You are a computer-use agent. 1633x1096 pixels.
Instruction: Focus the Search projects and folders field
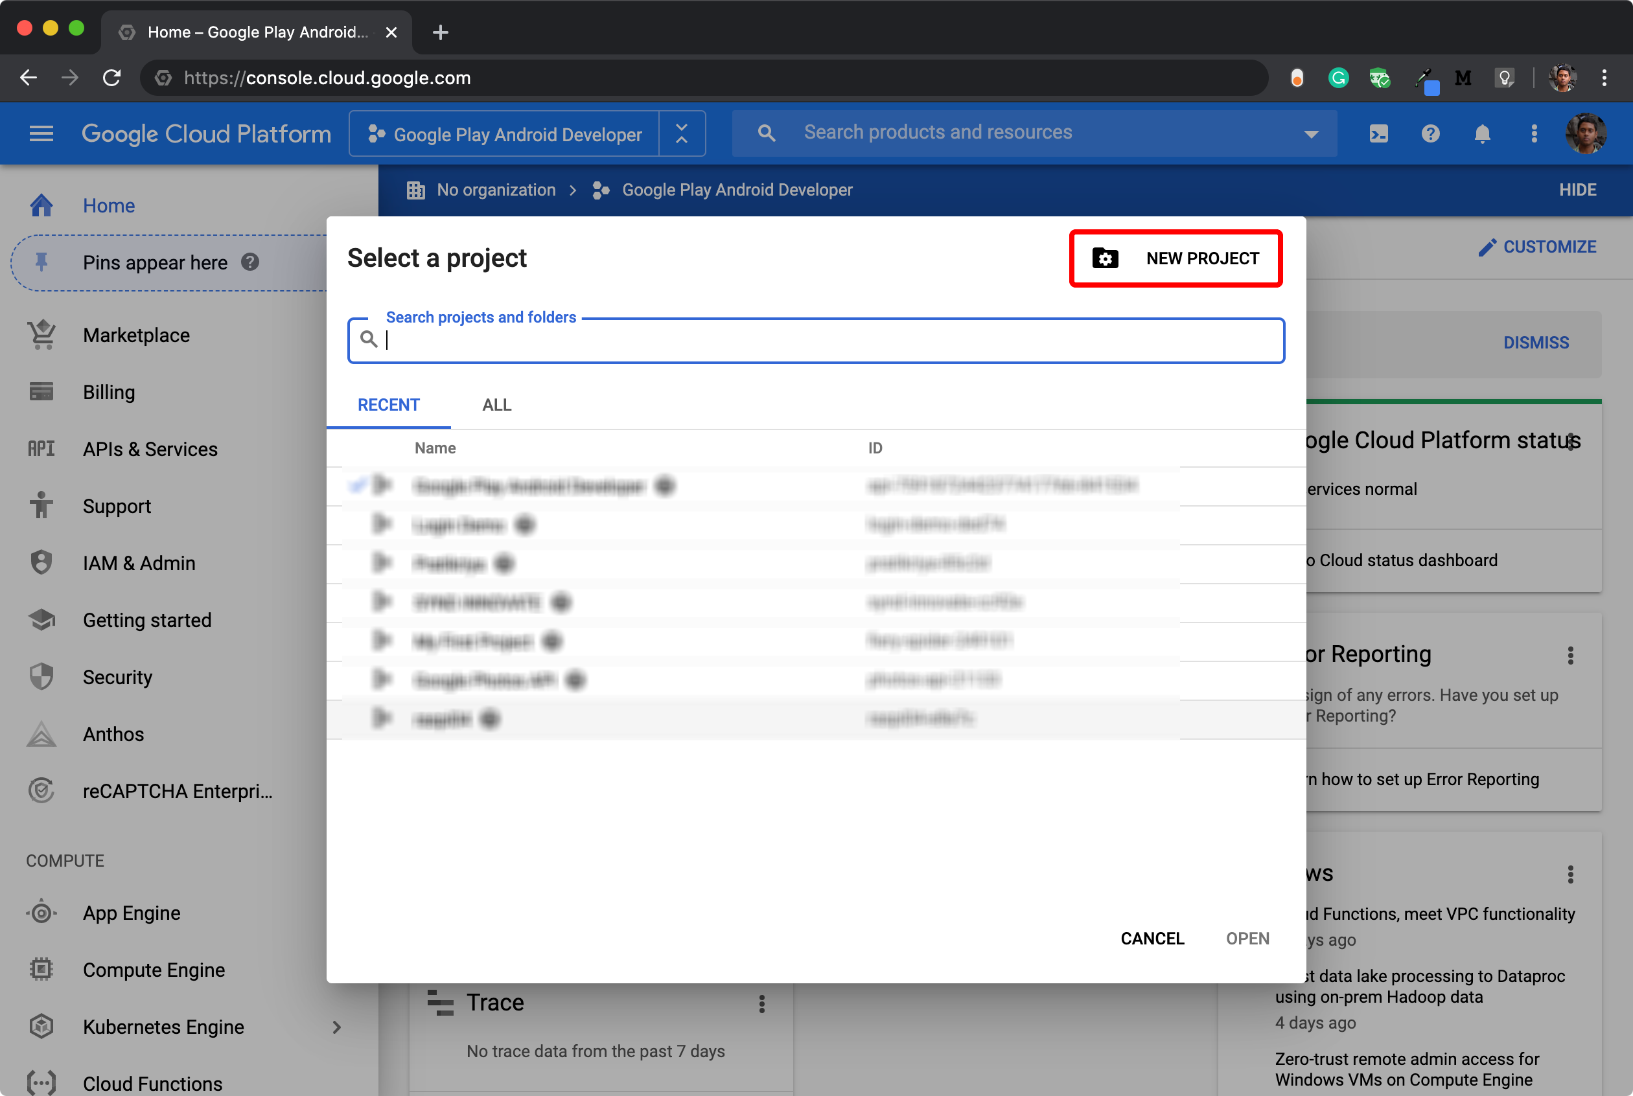[816, 341]
